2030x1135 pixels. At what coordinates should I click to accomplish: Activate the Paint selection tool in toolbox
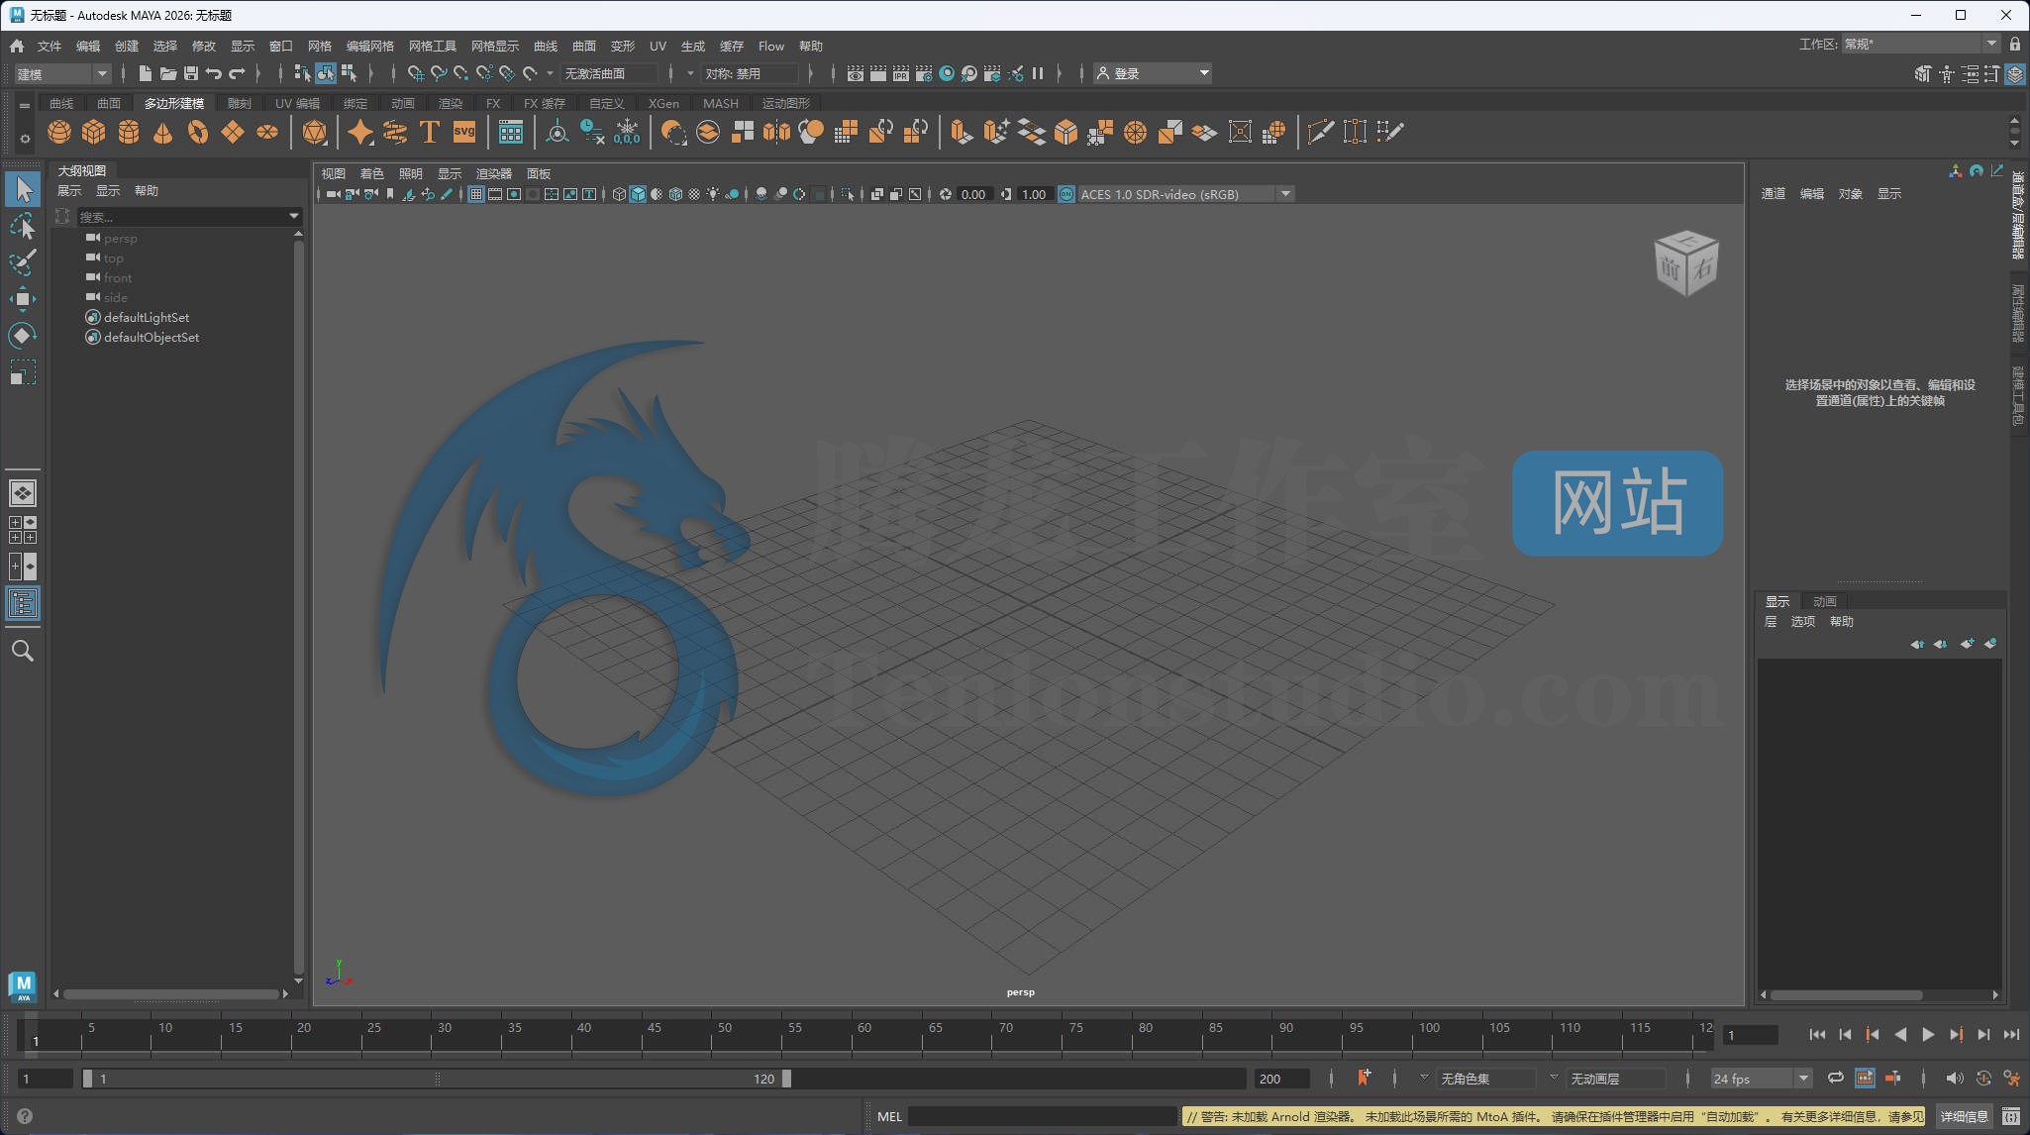tap(23, 262)
